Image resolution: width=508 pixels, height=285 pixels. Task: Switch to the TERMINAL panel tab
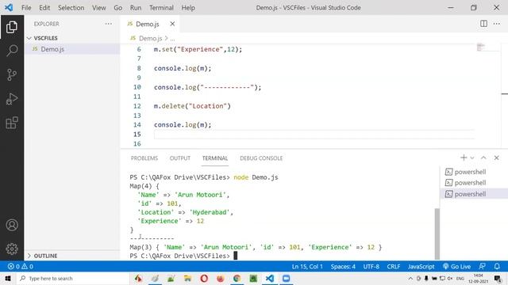click(215, 158)
